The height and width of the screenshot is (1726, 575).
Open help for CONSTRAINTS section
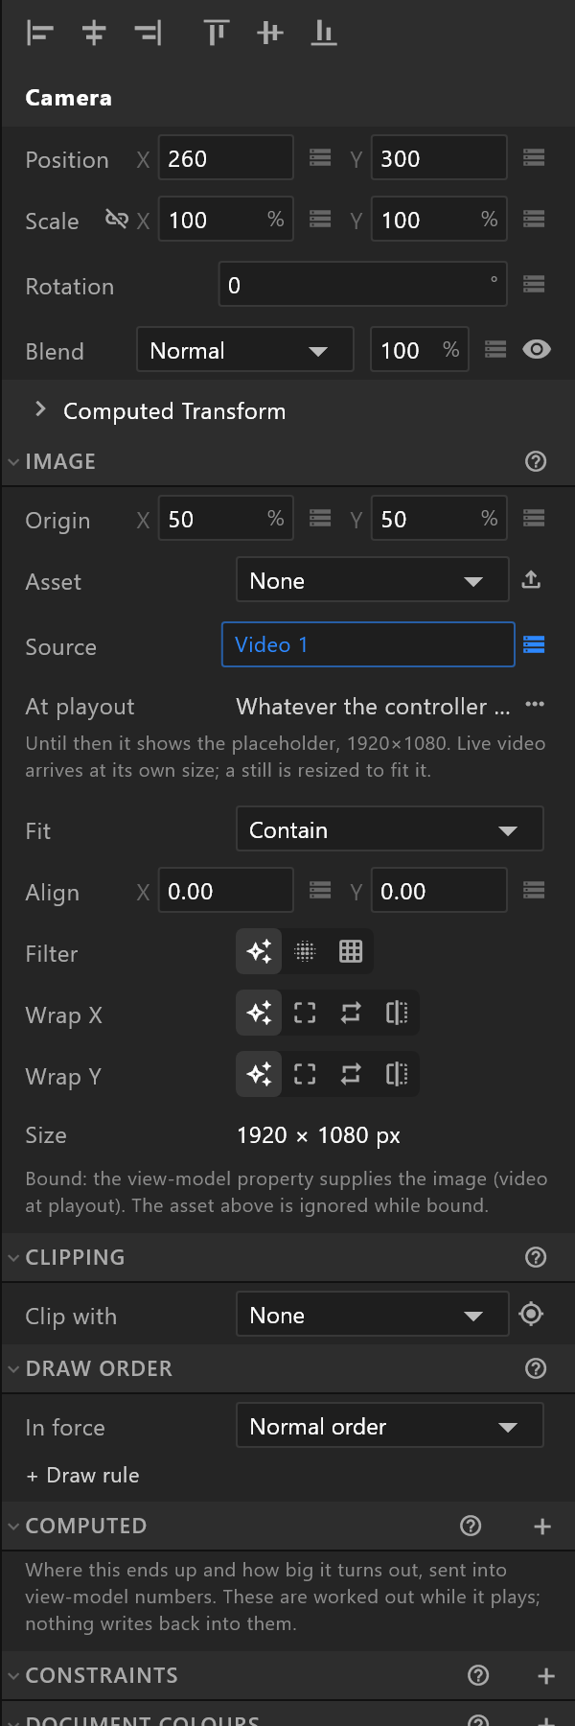tap(478, 1675)
